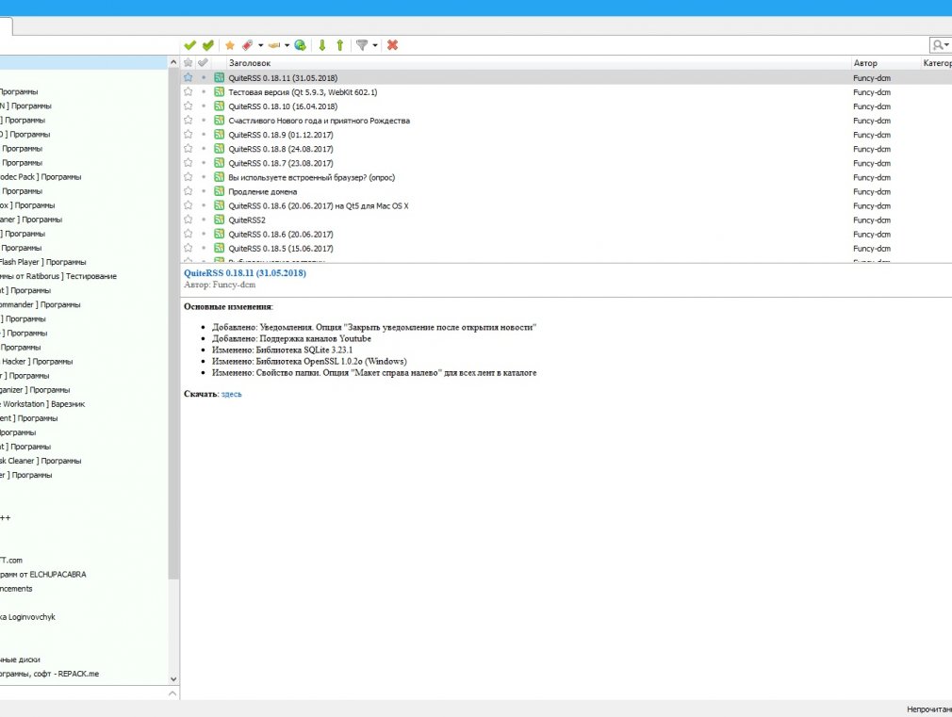952x717 pixels.
Task: Mark selected news as read with single checkmark
Action: coord(190,45)
